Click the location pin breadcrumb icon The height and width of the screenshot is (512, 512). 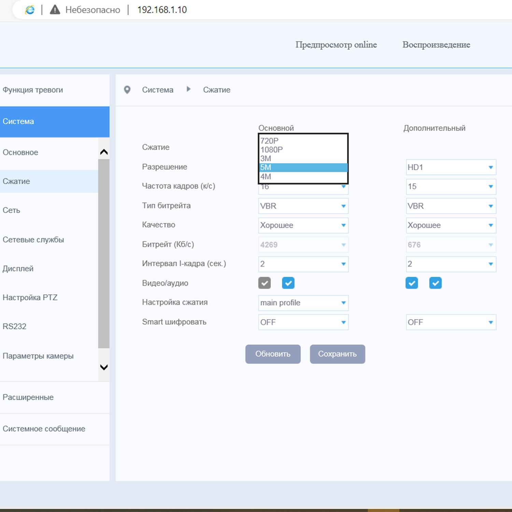coord(127,90)
